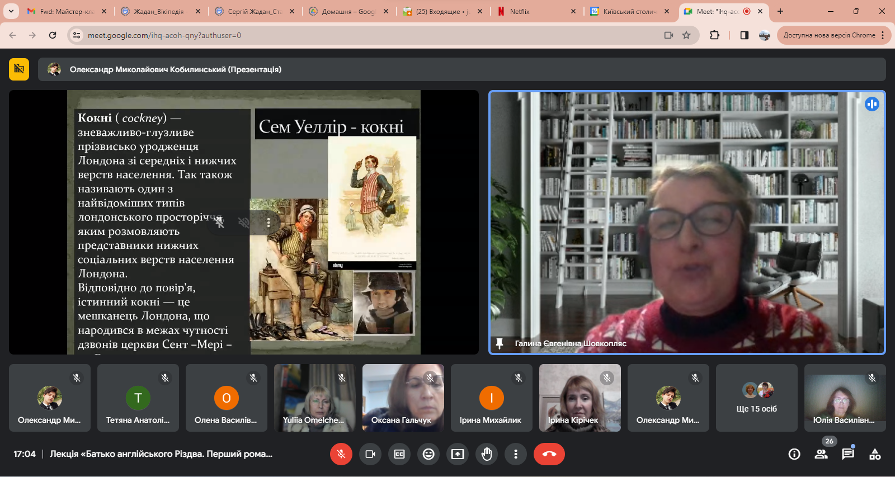Switch to the Домашня Google tab
This screenshot has width=895, height=477.
click(347, 11)
